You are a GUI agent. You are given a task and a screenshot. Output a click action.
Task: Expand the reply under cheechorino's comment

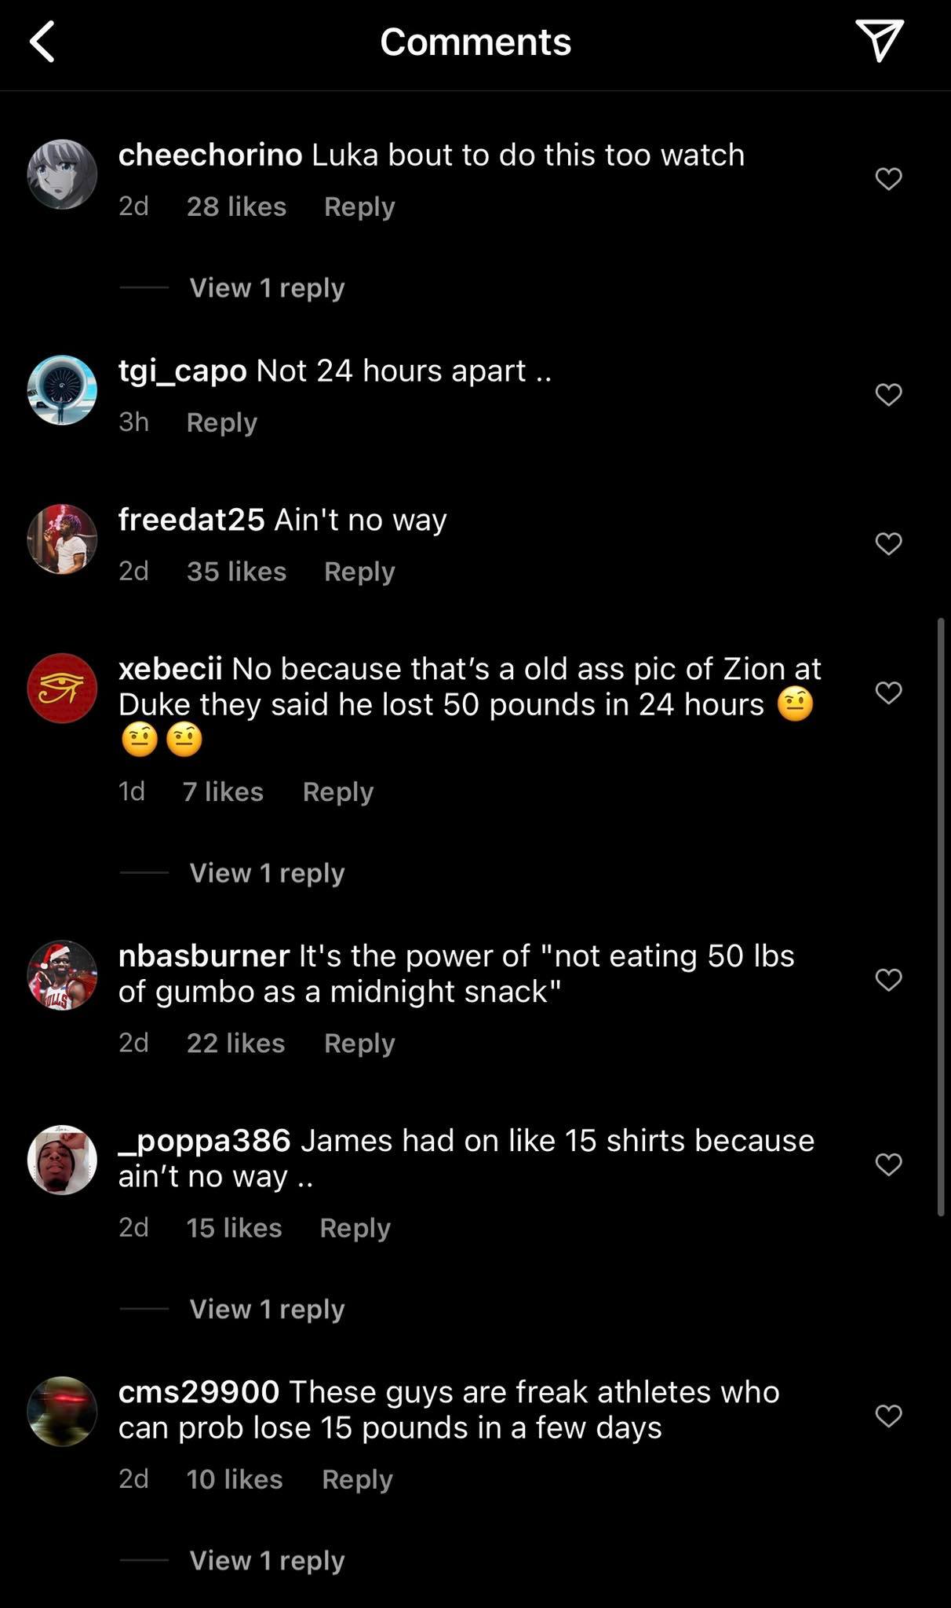click(x=267, y=288)
